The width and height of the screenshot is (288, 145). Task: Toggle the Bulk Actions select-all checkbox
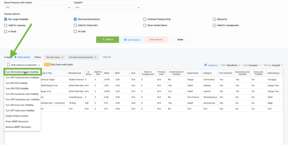[x=8, y=65]
